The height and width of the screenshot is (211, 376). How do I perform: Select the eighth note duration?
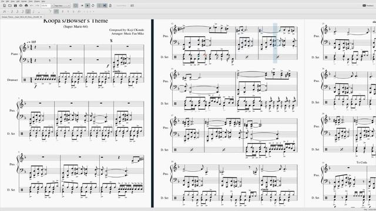[23, 11]
